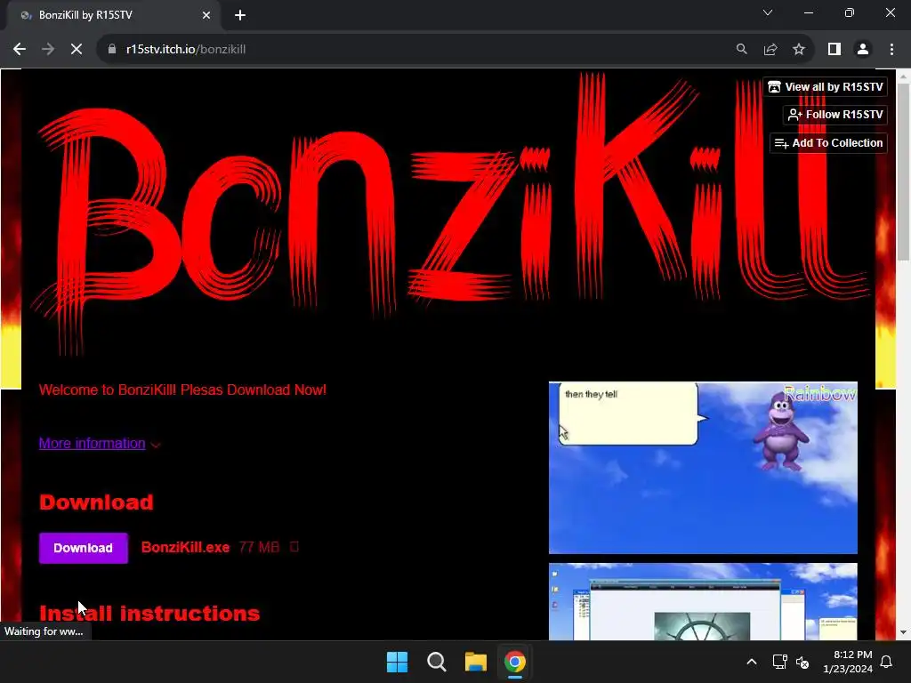The height and width of the screenshot is (683, 911).
Task: Open the clock and date panel
Action: (x=848, y=662)
